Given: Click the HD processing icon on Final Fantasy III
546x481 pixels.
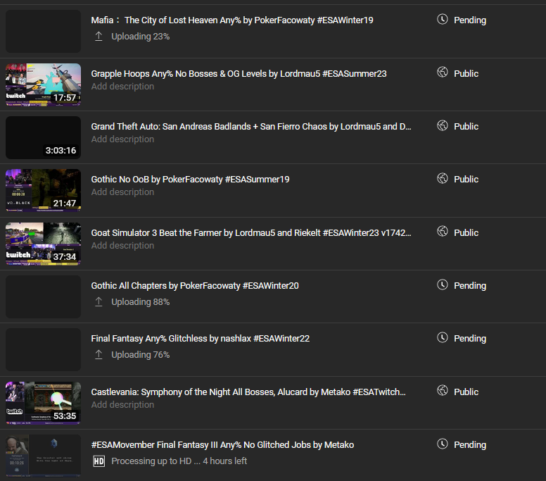Looking at the screenshot, I should click(x=99, y=461).
